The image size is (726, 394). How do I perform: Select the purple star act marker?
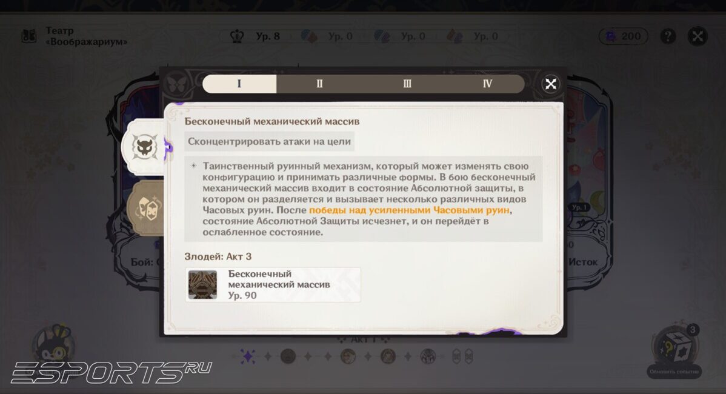point(248,356)
